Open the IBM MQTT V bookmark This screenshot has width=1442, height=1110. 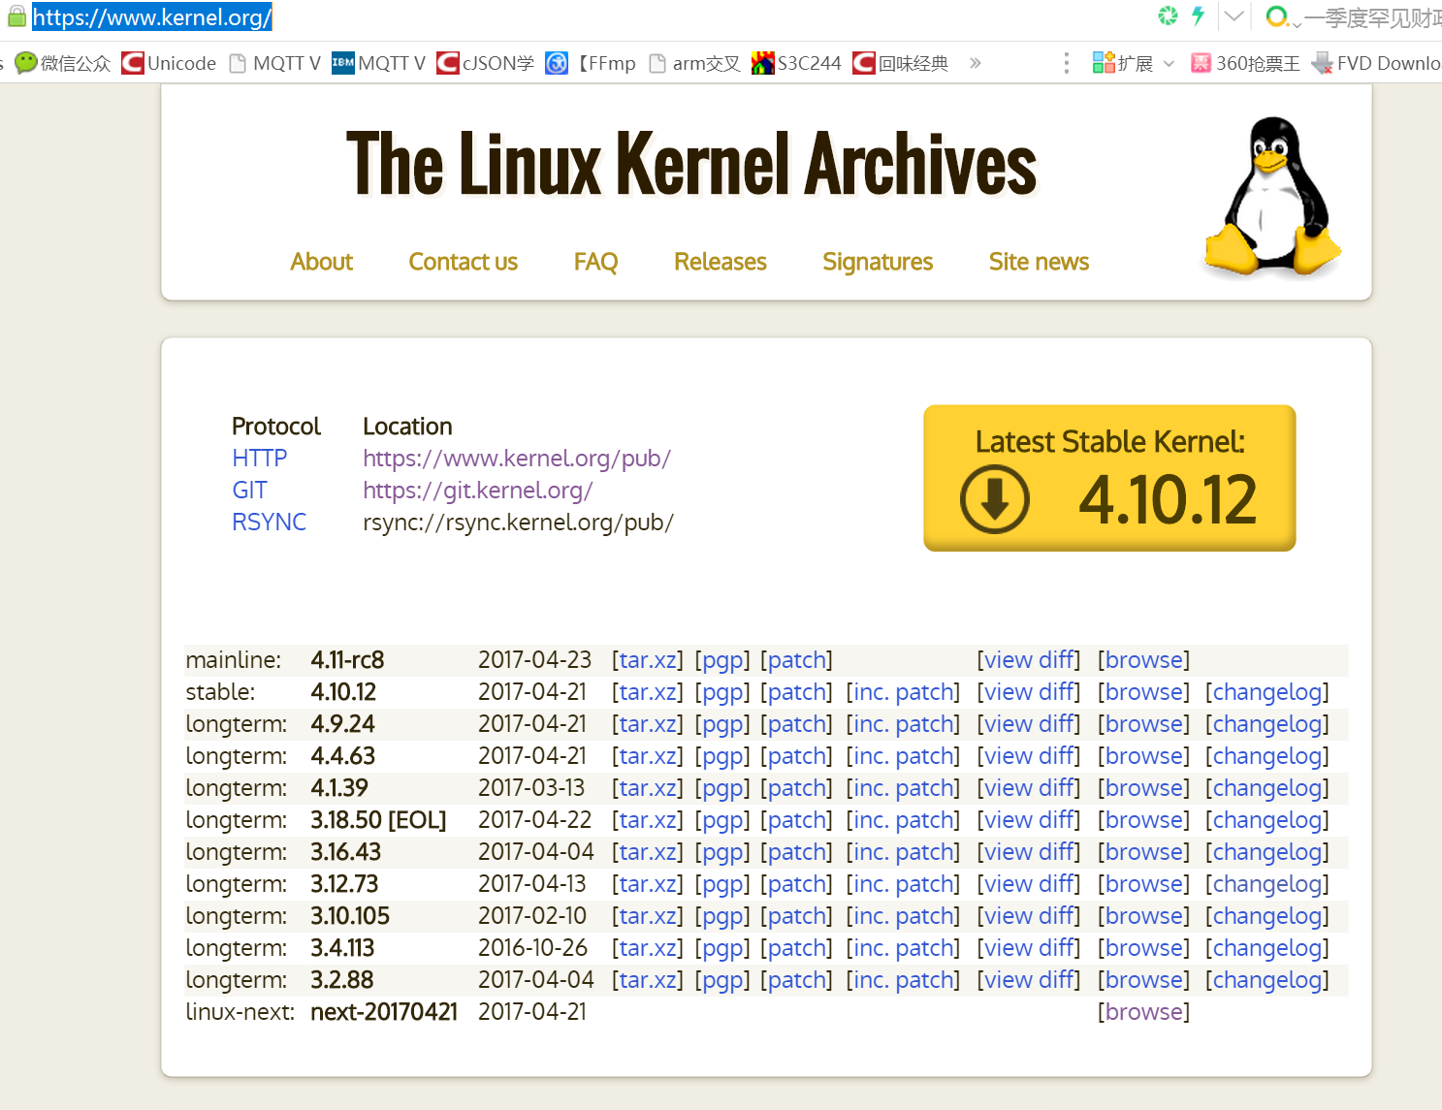378,63
